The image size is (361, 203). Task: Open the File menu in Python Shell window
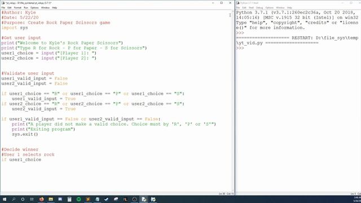pyautogui.click(x=238, y=7)
